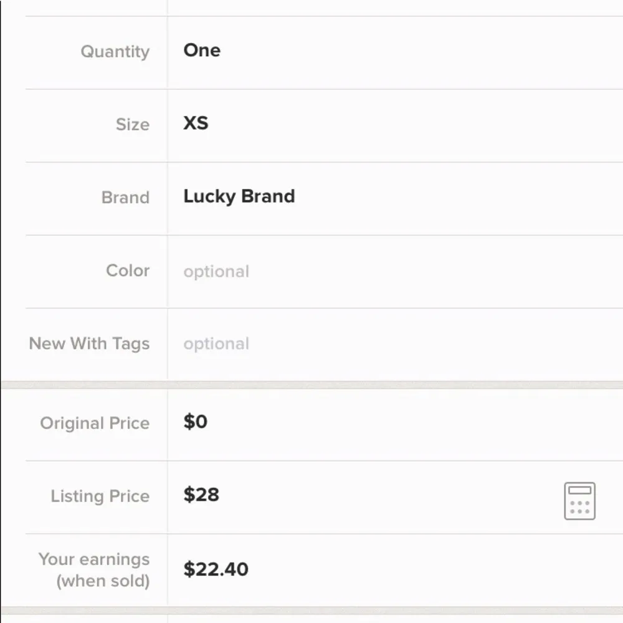Tap the empty row above Quantity
The height and width of the screenshot is (623, 623).
pyautogui.click(x=374, y=6)
